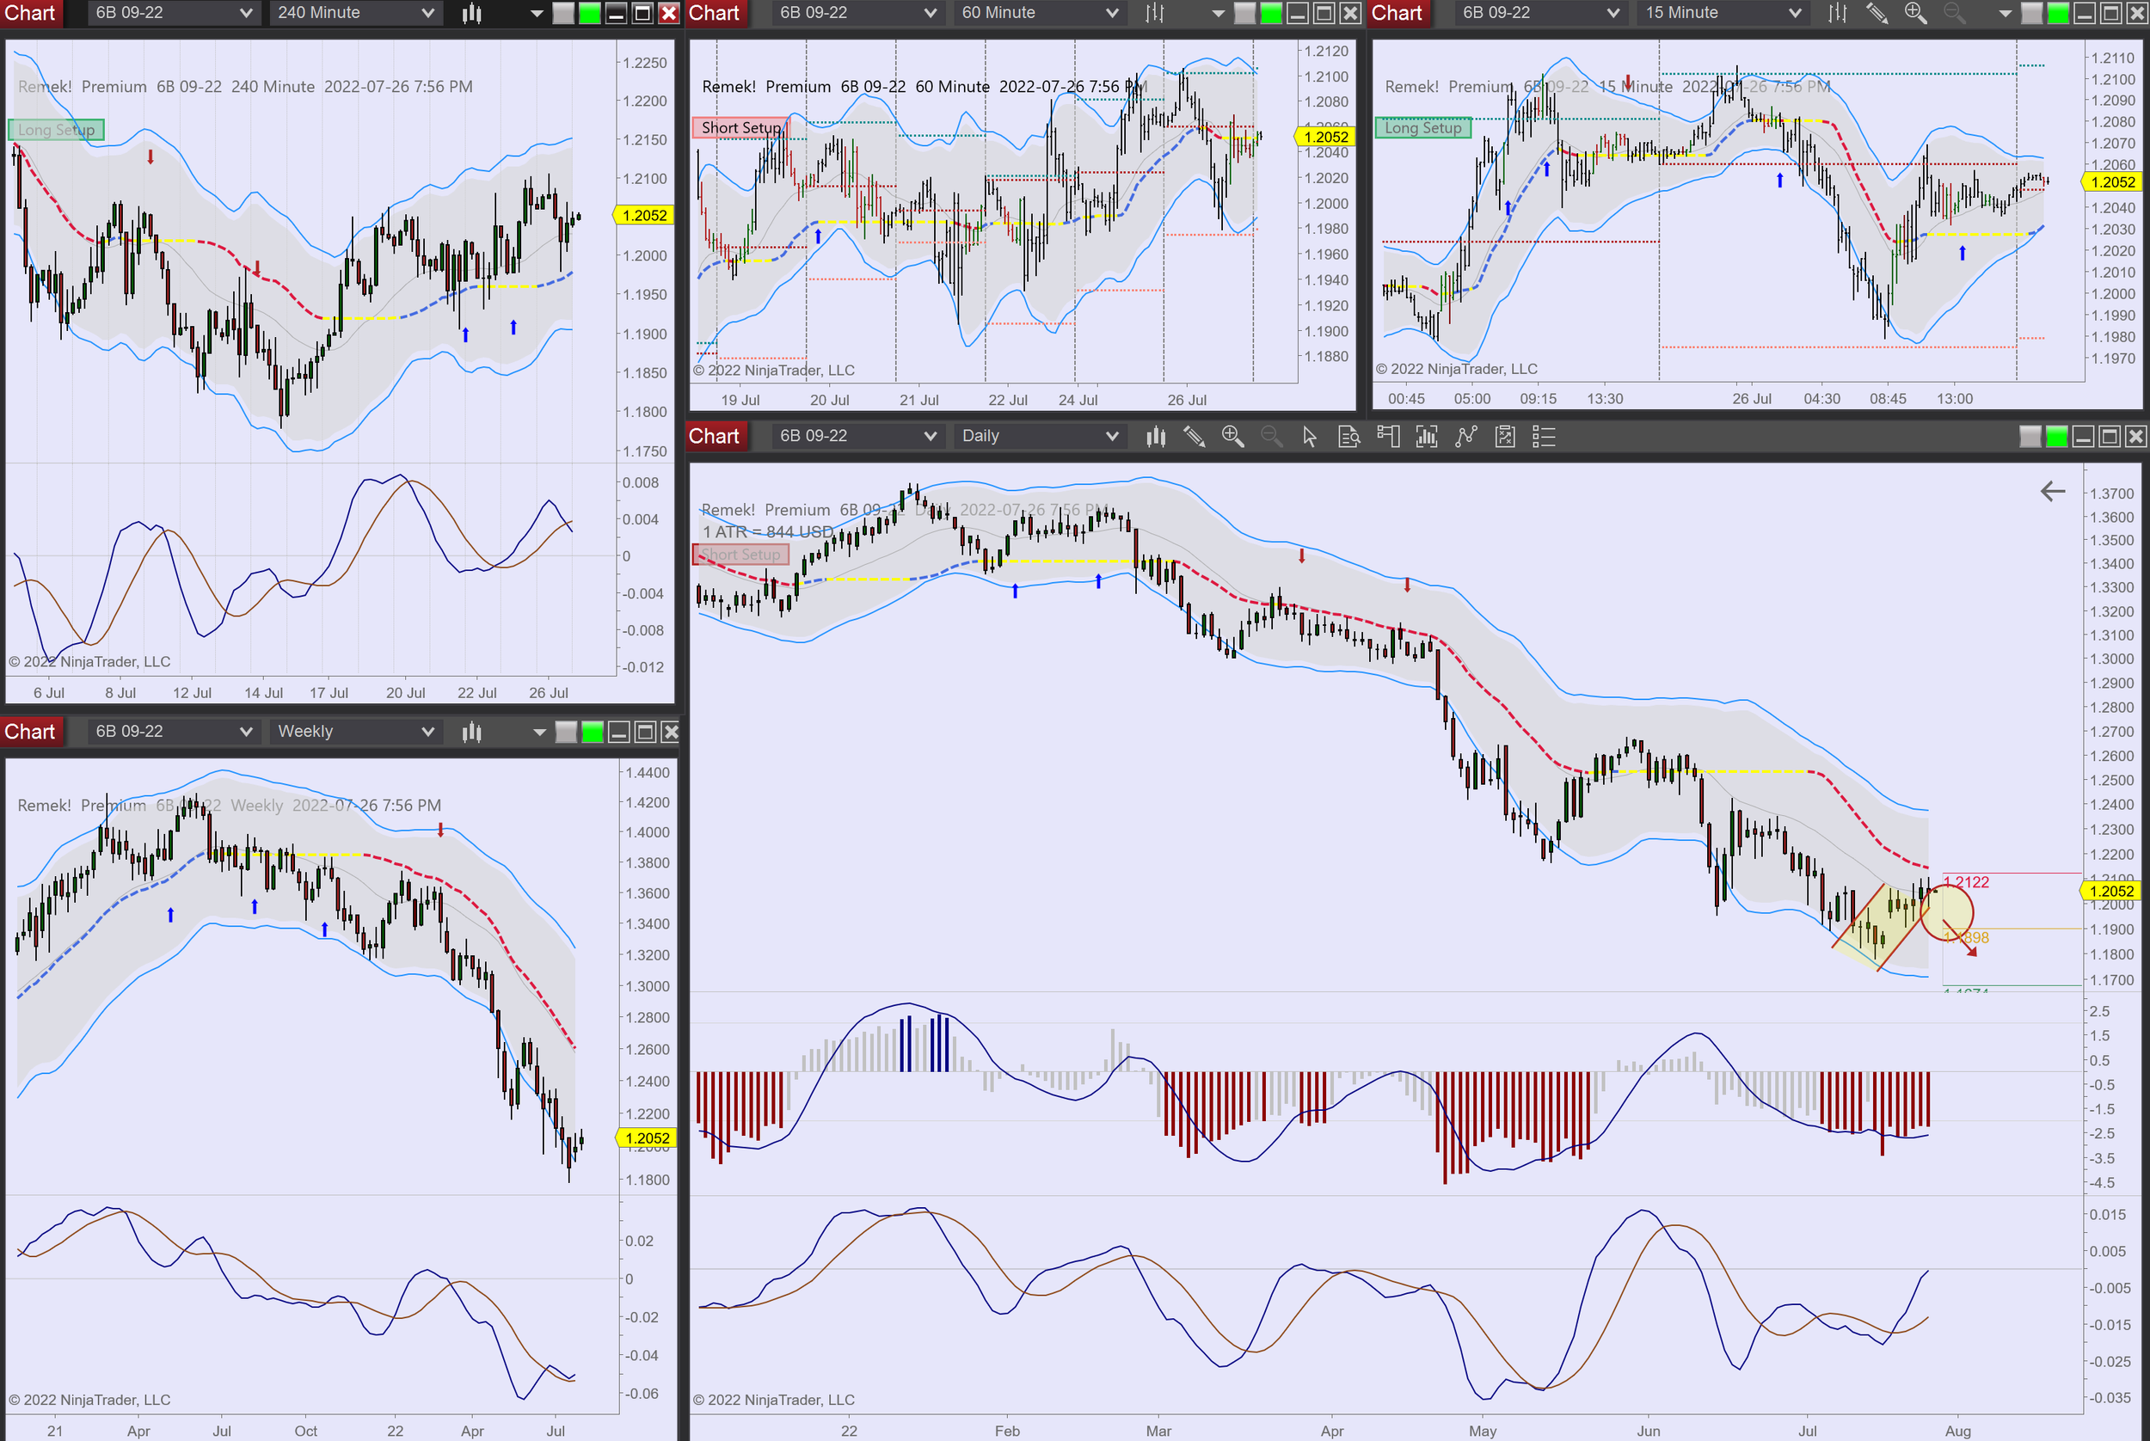Screen dimensions: 2150x1441
Task: Select drawing tools pencil in Daily chart
Action: tap(1193, 437)
